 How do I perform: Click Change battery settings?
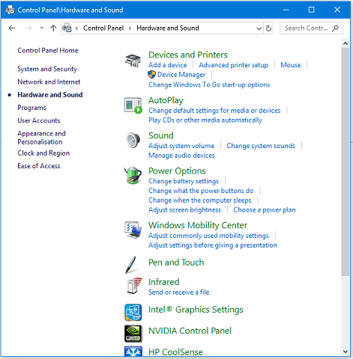point(184,181)
